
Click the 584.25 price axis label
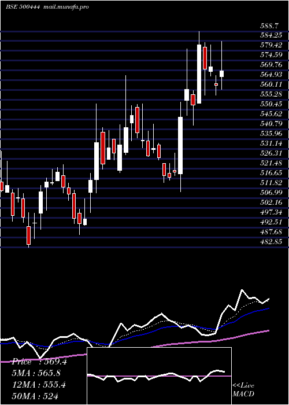(271, 35)
